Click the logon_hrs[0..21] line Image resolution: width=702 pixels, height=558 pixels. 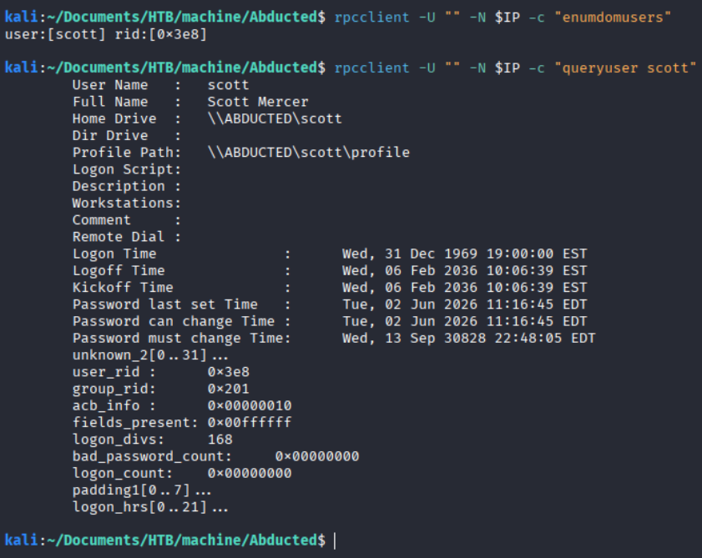[150, 507]
